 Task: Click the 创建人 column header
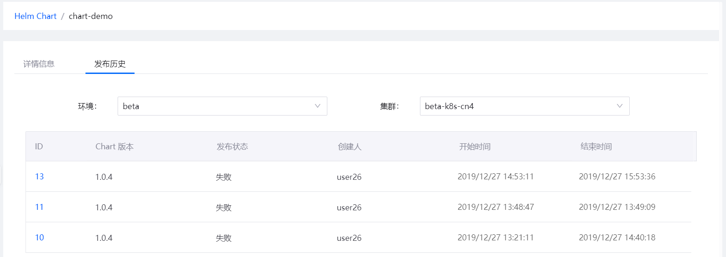coord(350,147)
